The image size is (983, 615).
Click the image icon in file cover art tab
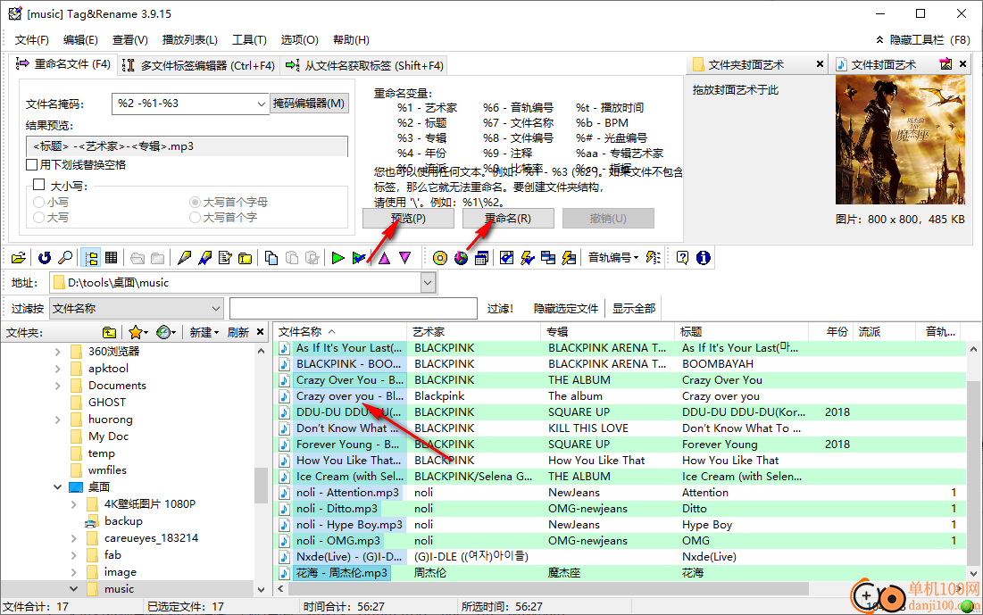tap(946, 64)
